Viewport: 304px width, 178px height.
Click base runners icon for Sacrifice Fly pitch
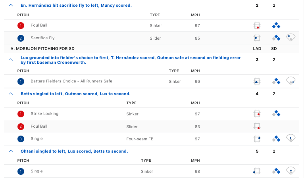tap(276, 38)
